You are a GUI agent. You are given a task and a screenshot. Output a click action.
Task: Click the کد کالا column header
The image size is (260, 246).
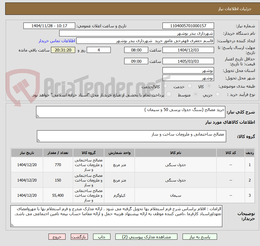(231, 153)
